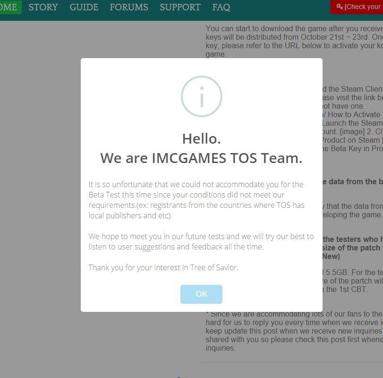The image size is (383, 378).
Task: Click the Hello. heading in dialog
Action: click(x=202, y=138)
